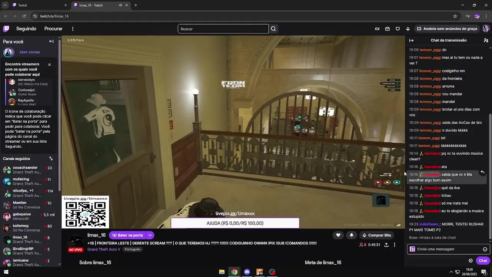Open File Explorer from the taskbar
The image size is (492, 277).
222,272
